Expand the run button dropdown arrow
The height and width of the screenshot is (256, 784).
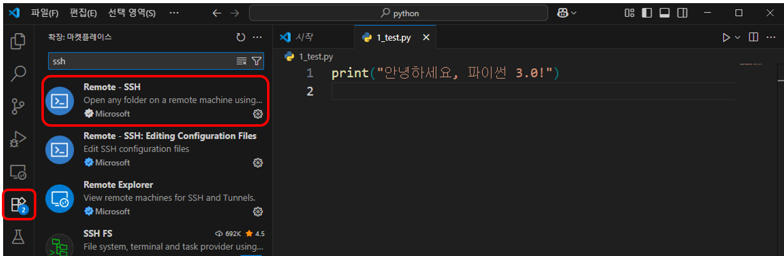pyautogui.click(x=738, y=37)
